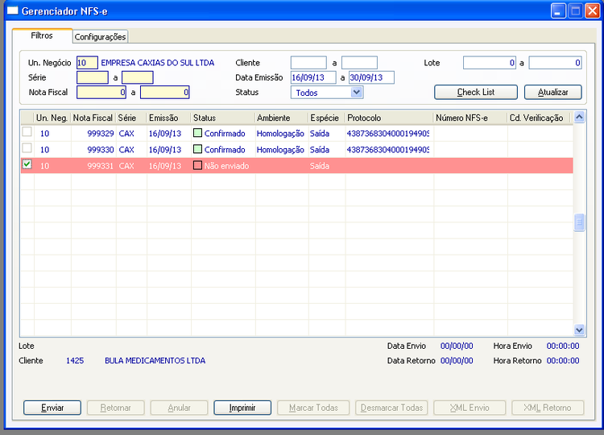
Task: Click EMPRESA CAXIAS DO SUL LTDA text
Action: coord(158,63)
